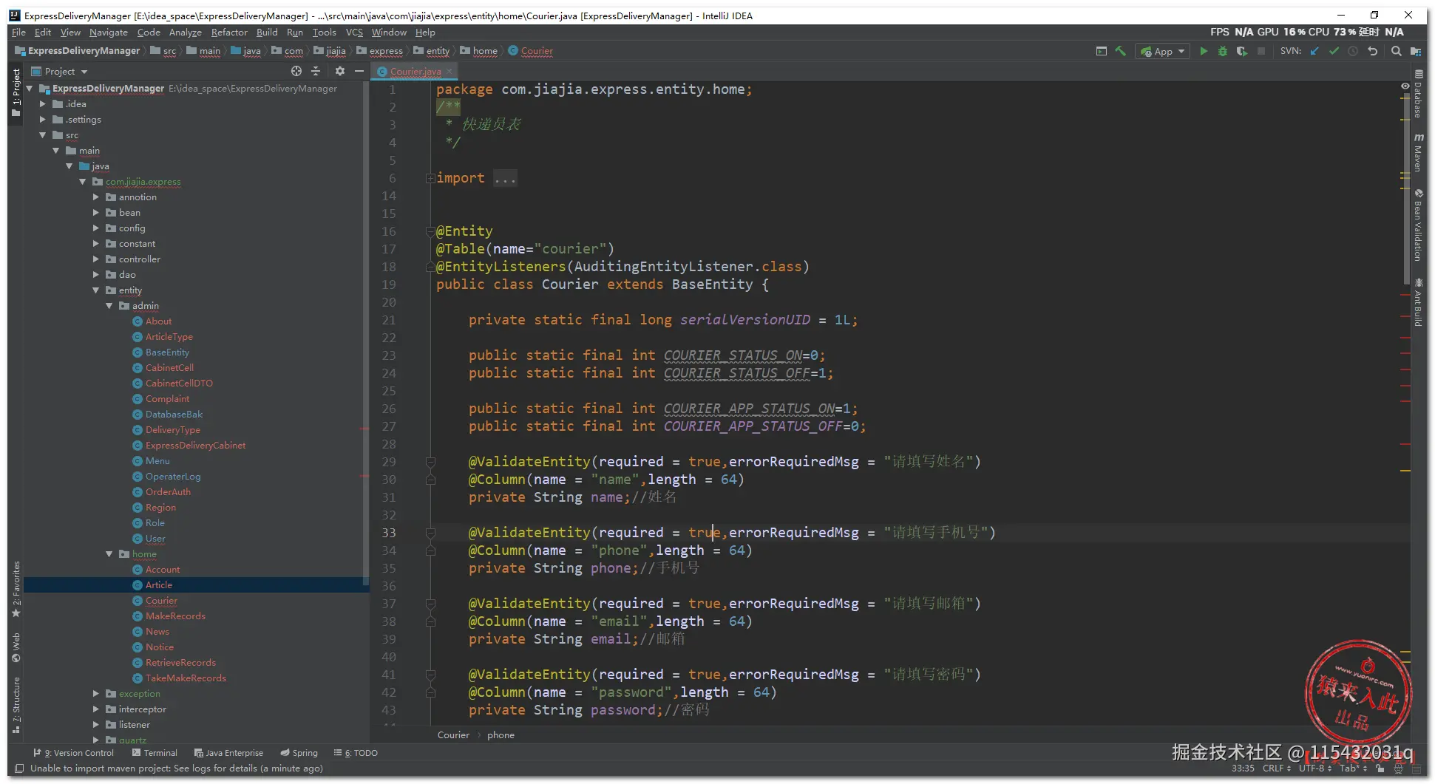Locate current file with the crosshair icon

click(x=296, y=71)
